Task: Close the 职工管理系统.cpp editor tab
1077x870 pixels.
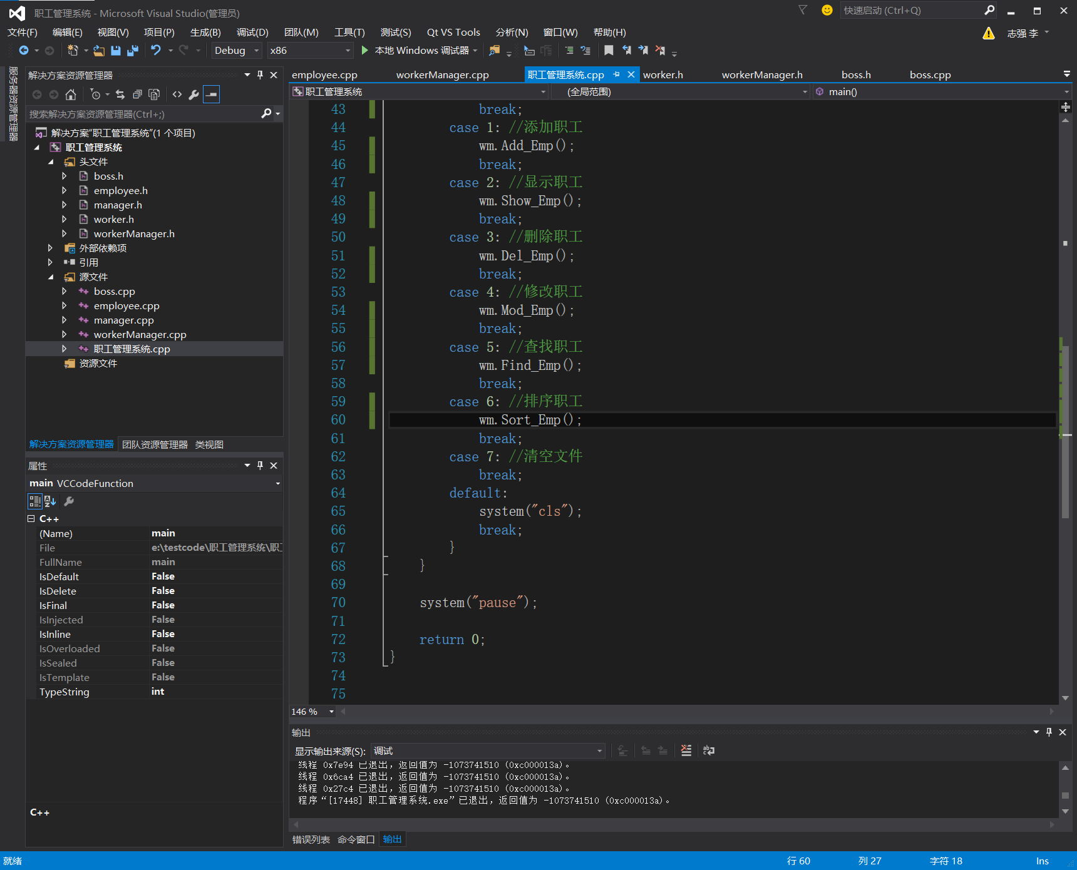Action: coord(631,74)
